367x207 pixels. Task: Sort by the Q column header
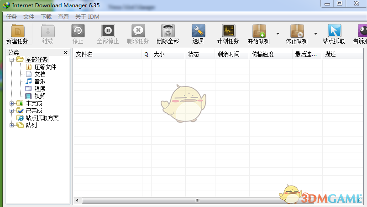click(x=147, y=55)
